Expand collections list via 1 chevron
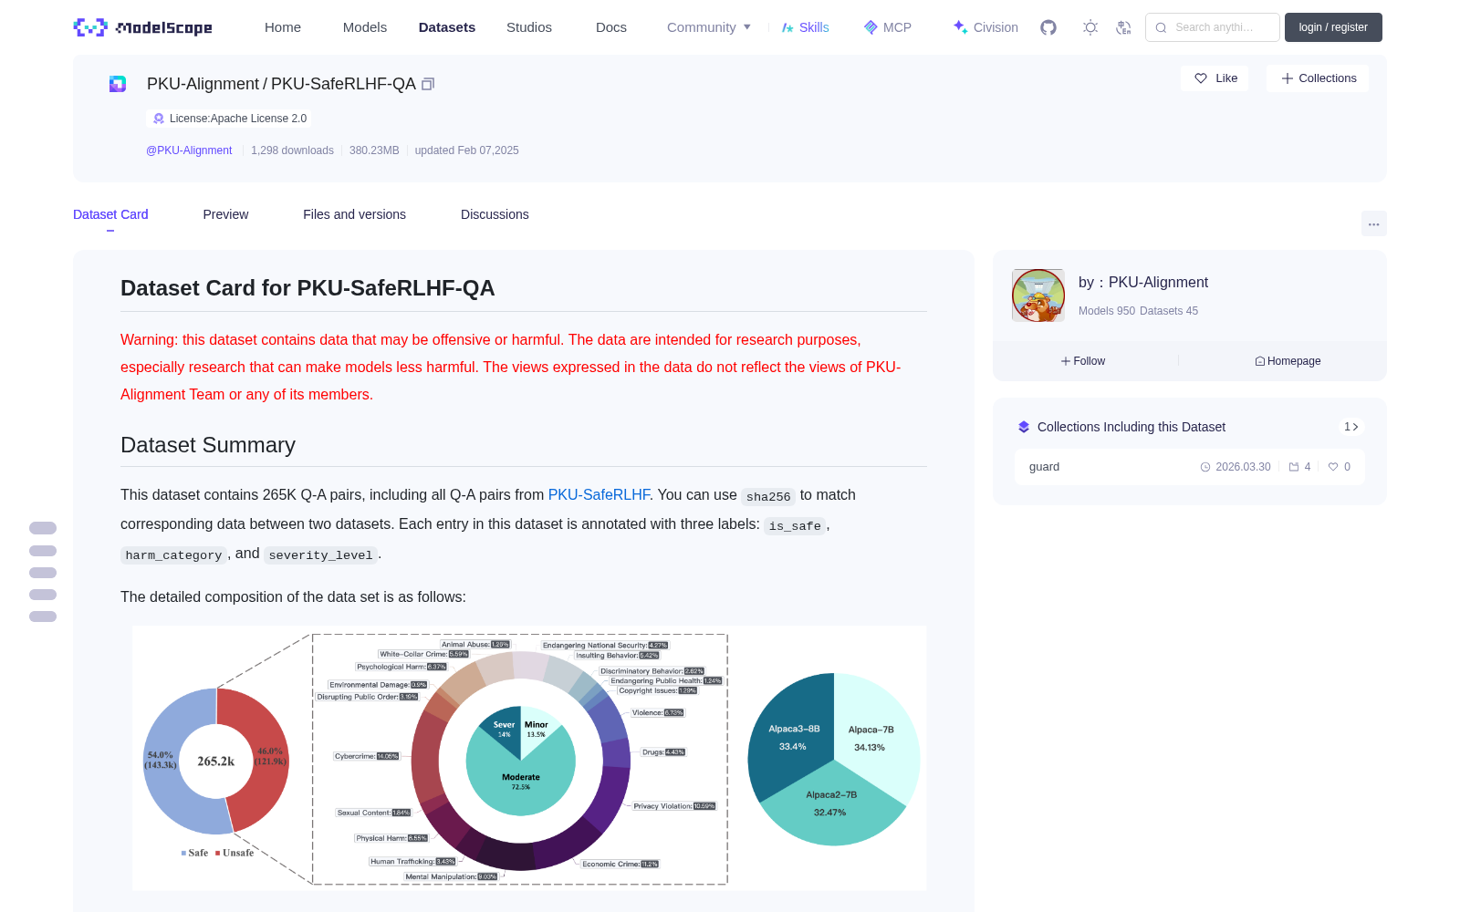This screenshot has width=1460, height=912. pyautogui.click(x=1351, y=427)
